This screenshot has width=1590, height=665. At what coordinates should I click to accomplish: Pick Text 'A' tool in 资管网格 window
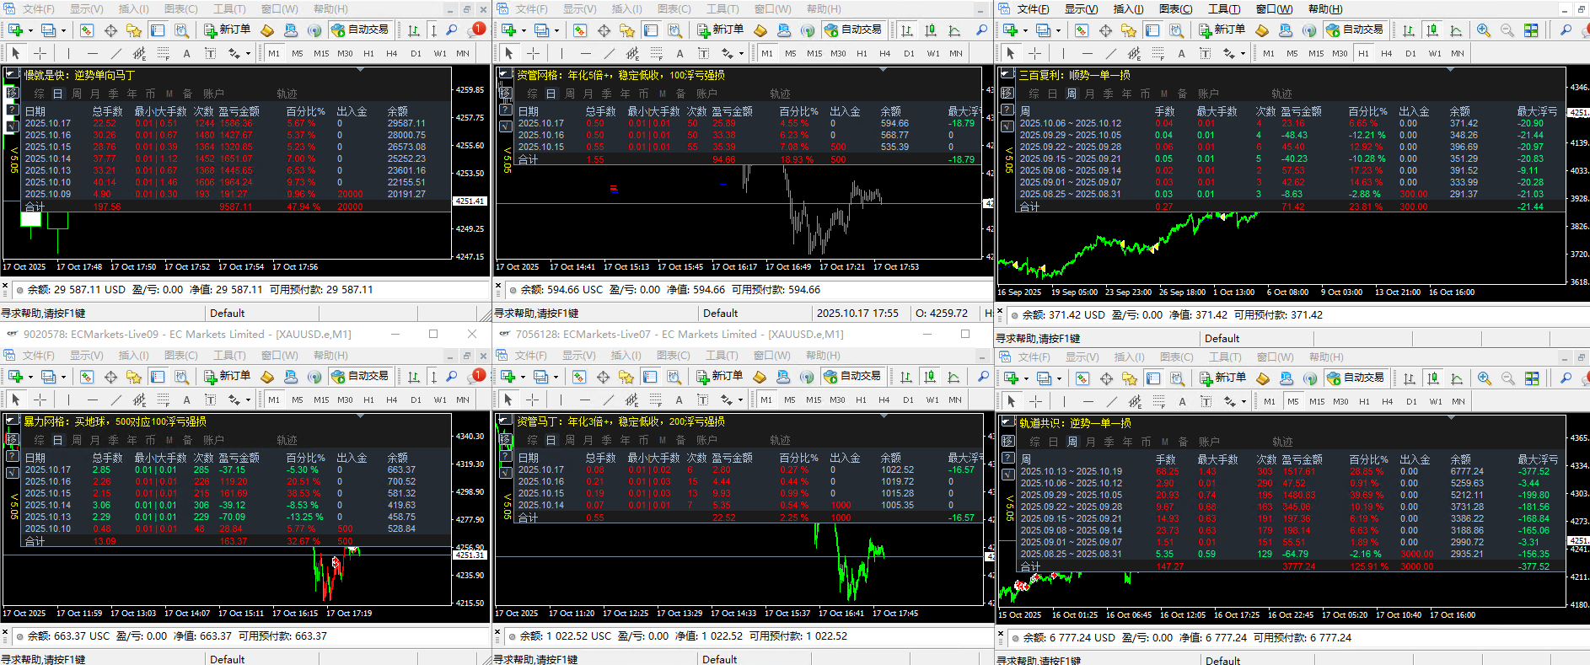(x=680, y=53)
